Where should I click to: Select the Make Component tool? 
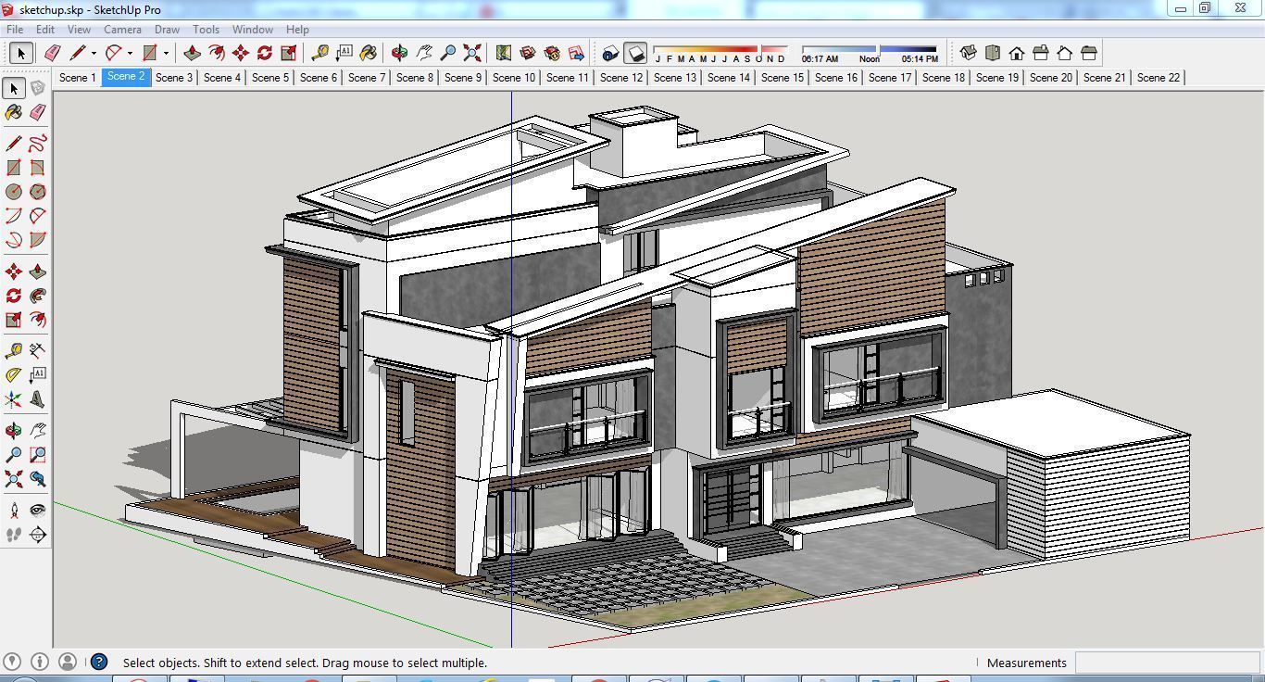pos(37,88)
